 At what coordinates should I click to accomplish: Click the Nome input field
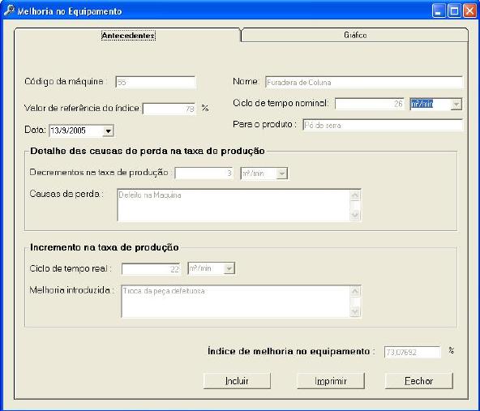364,82
